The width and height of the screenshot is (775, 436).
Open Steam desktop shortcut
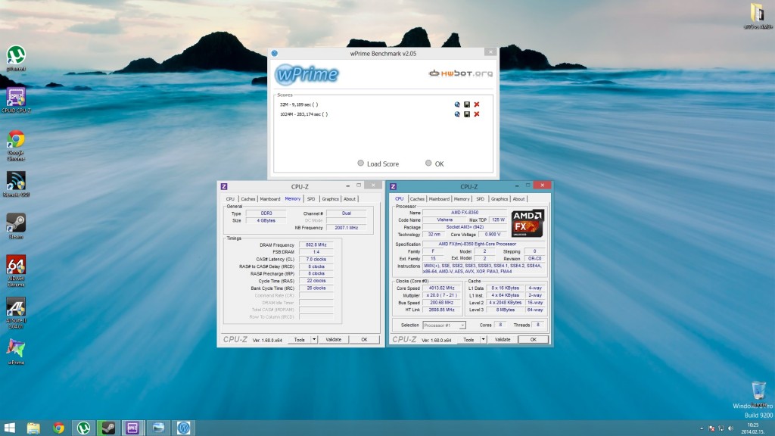[16, 226]
